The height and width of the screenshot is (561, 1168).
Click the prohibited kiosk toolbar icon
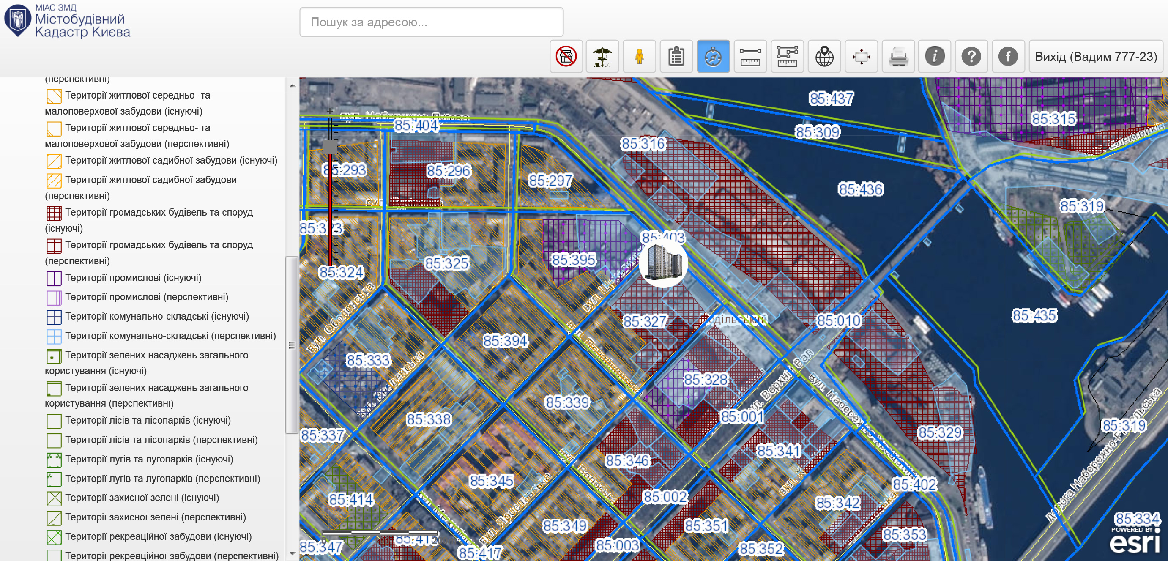566,57
